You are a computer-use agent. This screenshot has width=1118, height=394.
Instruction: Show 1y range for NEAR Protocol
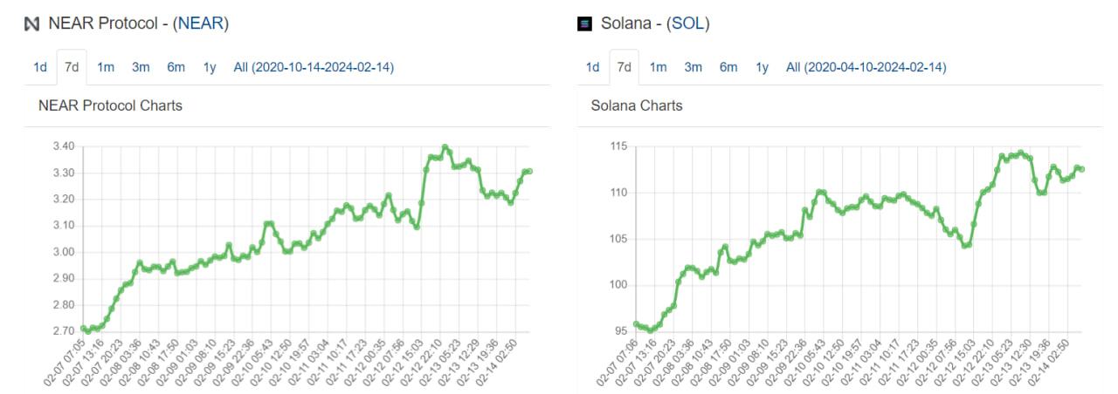210,67
